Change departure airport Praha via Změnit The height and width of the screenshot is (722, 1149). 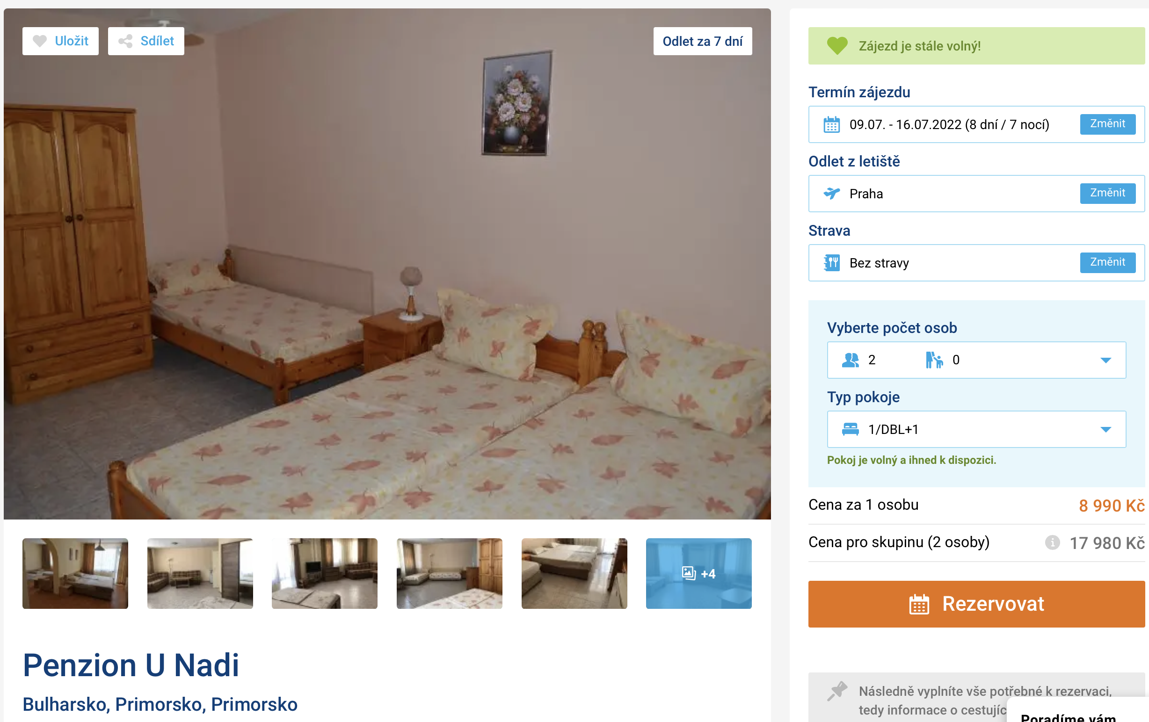pos(1107,193)
